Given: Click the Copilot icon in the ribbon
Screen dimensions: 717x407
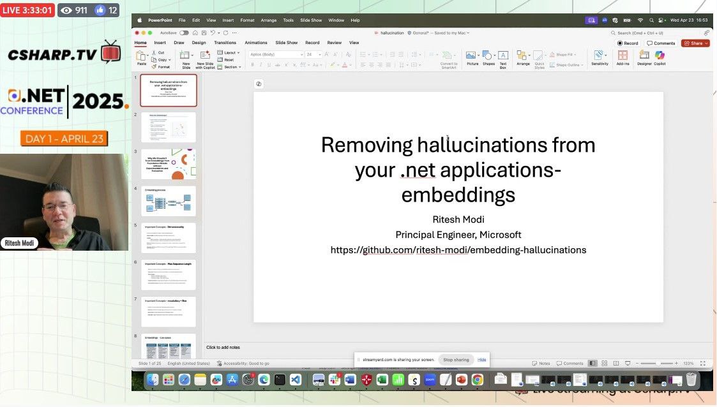Looking at the screenshot, I should (x=660, y=56).
